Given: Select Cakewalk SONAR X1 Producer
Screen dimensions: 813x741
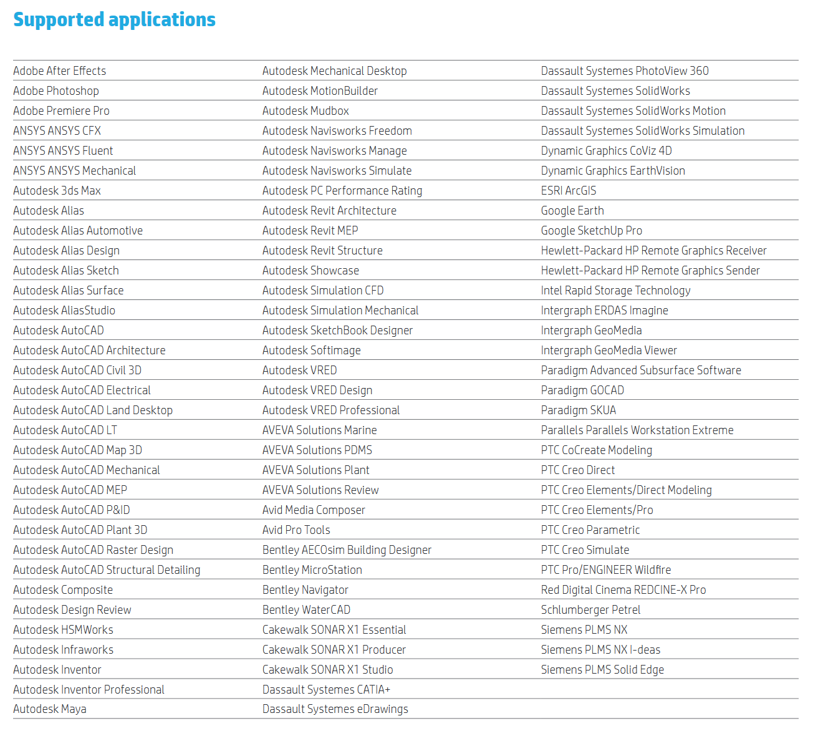Looking at the screenshot, I should 334,650.
